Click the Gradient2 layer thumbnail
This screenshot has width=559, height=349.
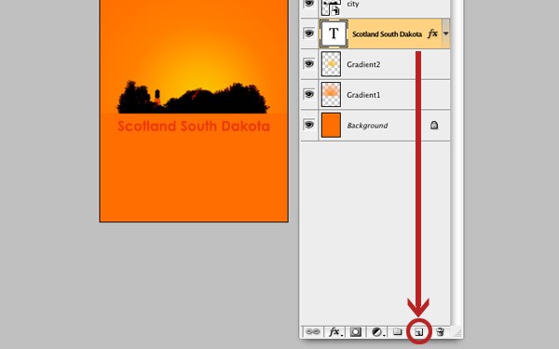point(331,64)
